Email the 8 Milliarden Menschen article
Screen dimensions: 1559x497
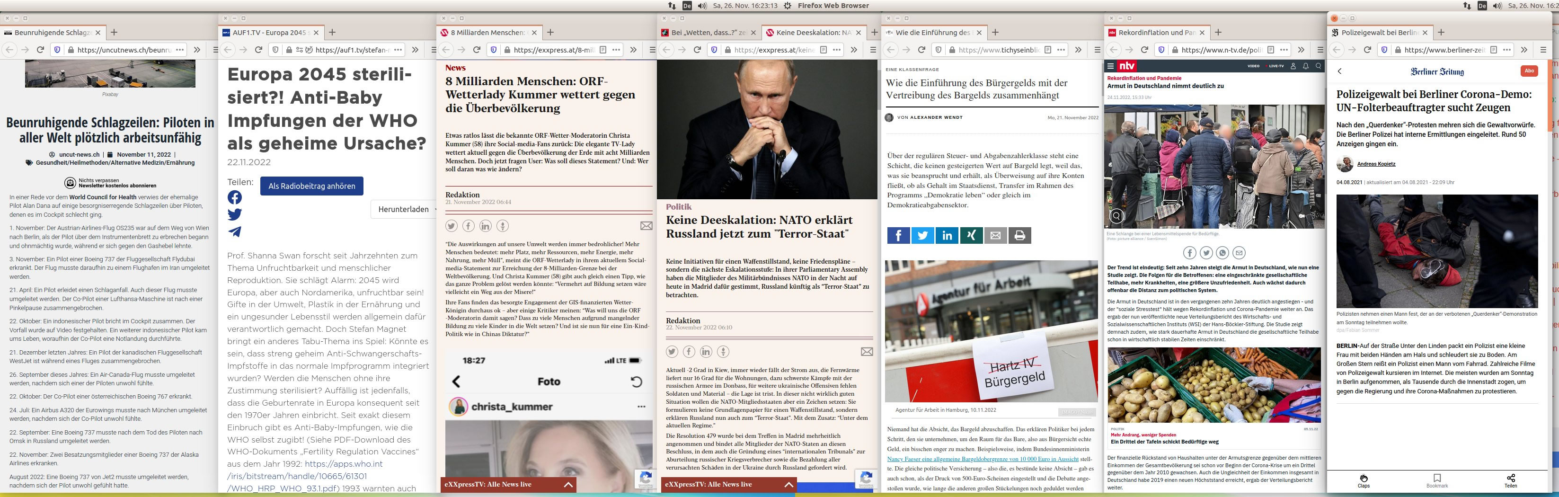[647, 226]
